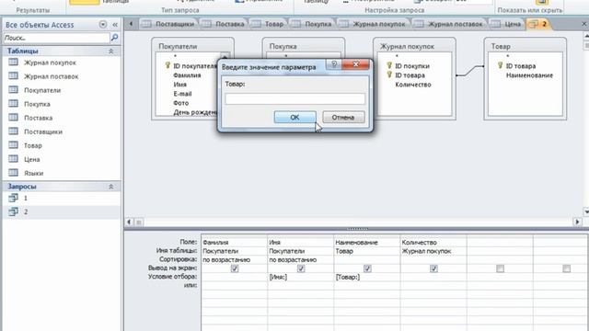The width and height of the screenshot is (589, 331).
Task: Switch to the Покупка tab
Action: click(x=313, y=24)
